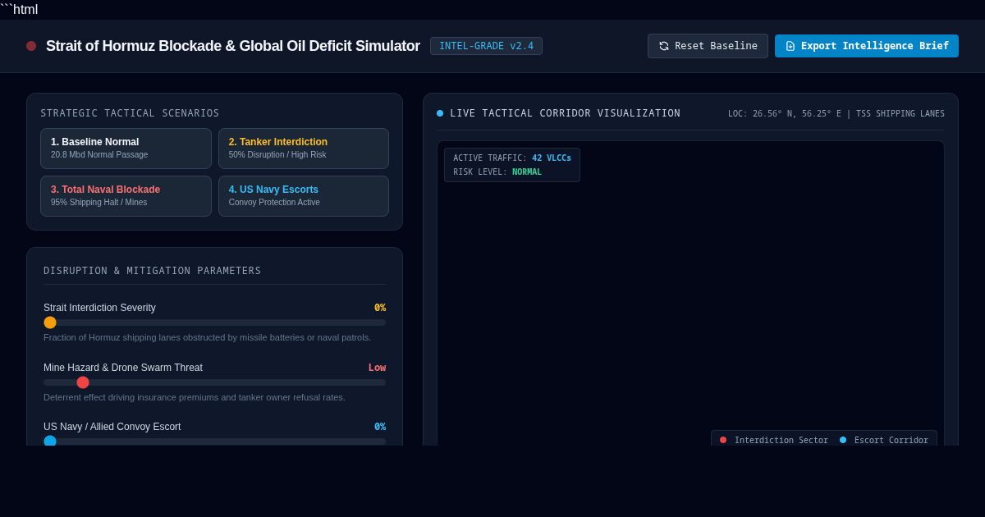
Task: Click the red Interdiction Sector legend dot
Action: 723,440
